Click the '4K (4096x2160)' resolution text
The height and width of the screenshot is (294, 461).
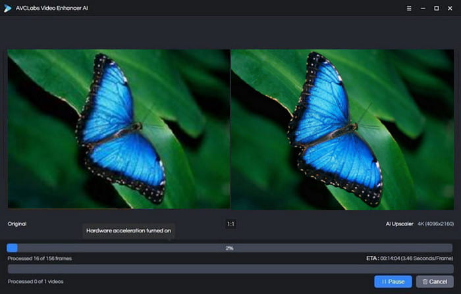435,224
